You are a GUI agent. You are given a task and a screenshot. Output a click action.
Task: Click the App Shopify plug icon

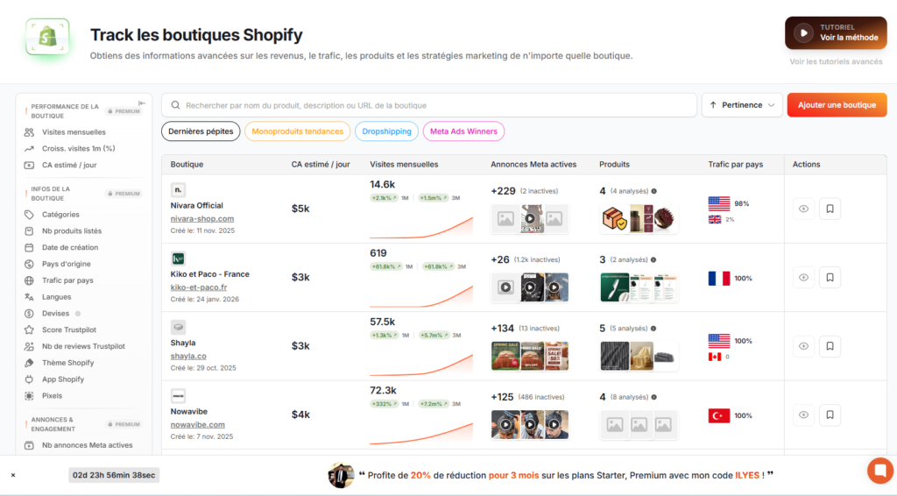(x=29, y=379)
